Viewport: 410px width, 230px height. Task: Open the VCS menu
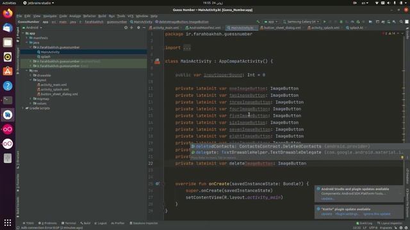pyautogui.click(x=131, y=16)
